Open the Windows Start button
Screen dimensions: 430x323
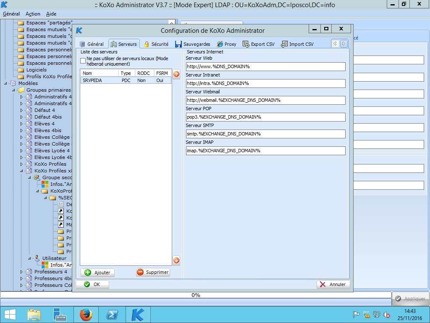10,315
